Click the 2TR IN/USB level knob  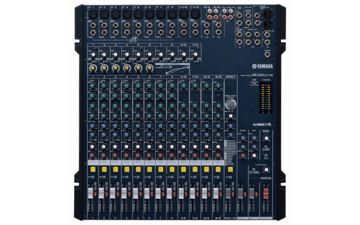tap(266, 170)
